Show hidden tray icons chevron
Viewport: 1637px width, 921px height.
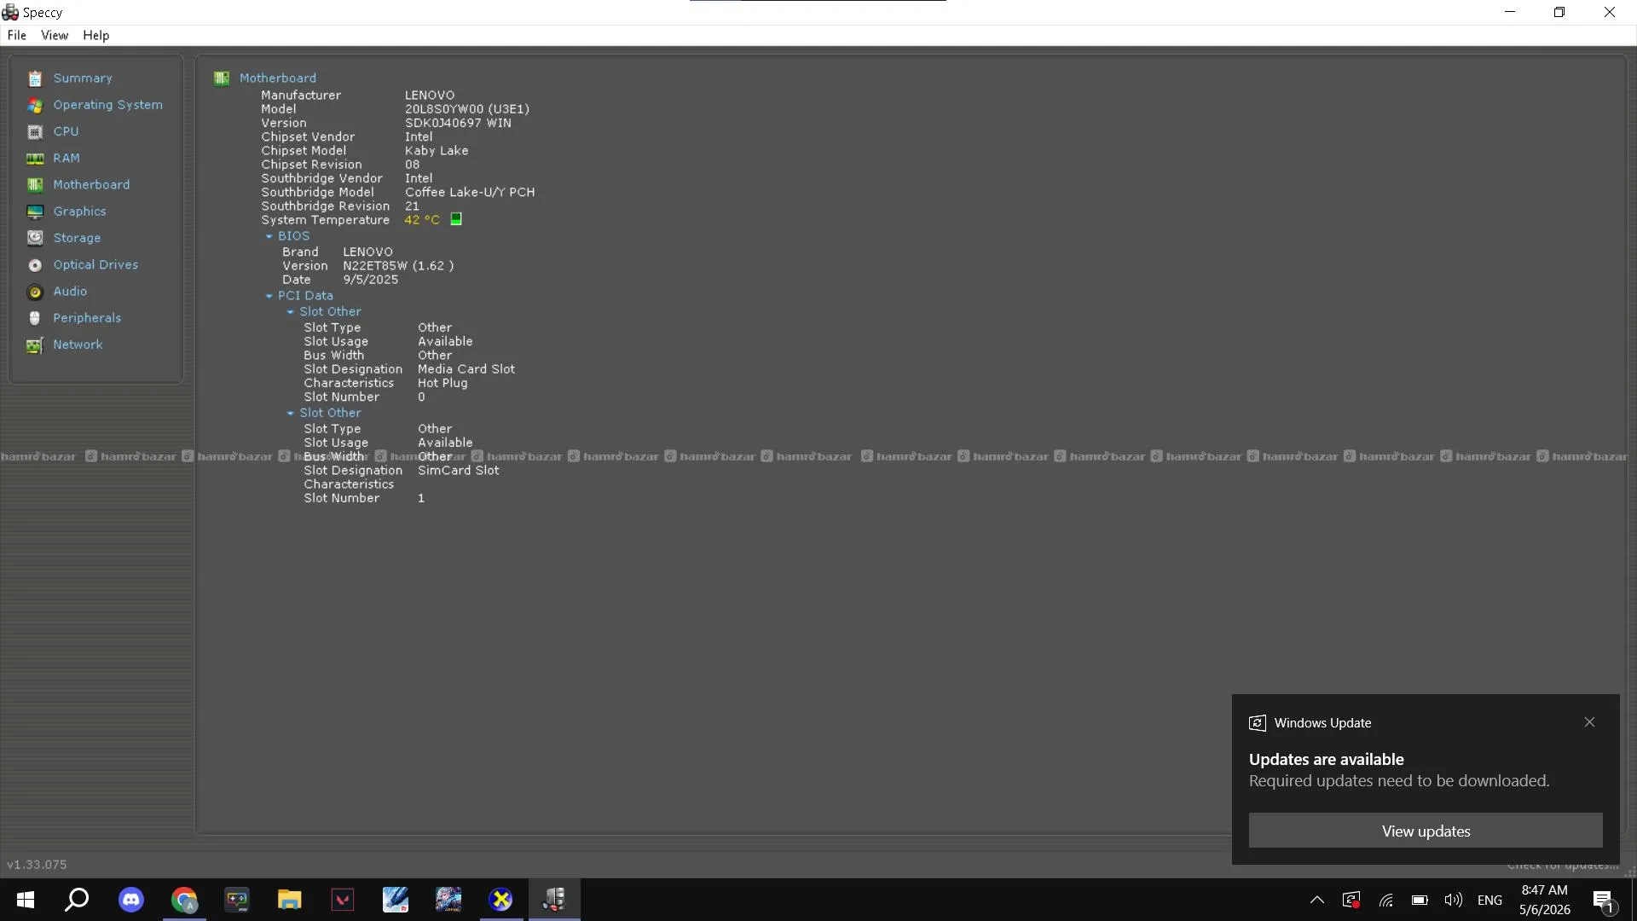tap(1317, 900)
